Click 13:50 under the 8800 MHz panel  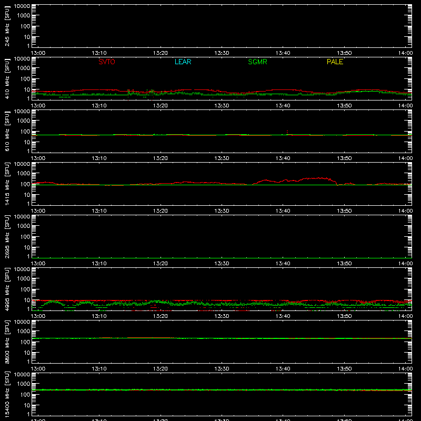click(344, 369)
